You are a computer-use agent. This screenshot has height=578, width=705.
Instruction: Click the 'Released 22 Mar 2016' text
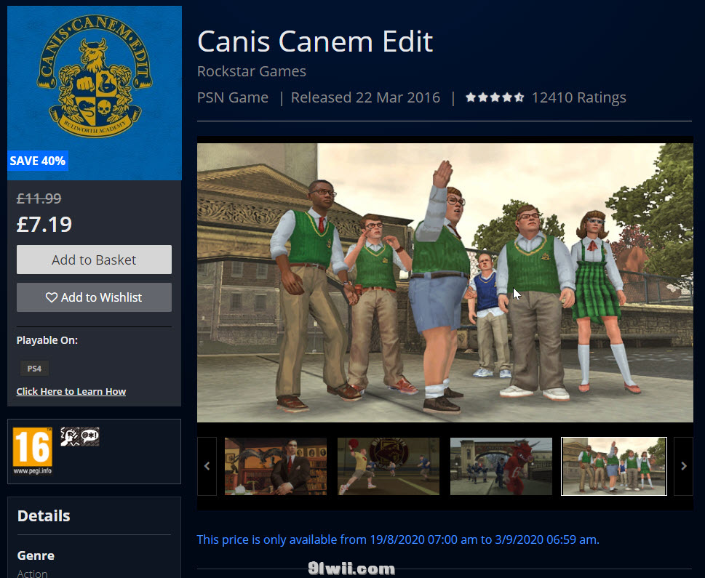coord(365,97)
